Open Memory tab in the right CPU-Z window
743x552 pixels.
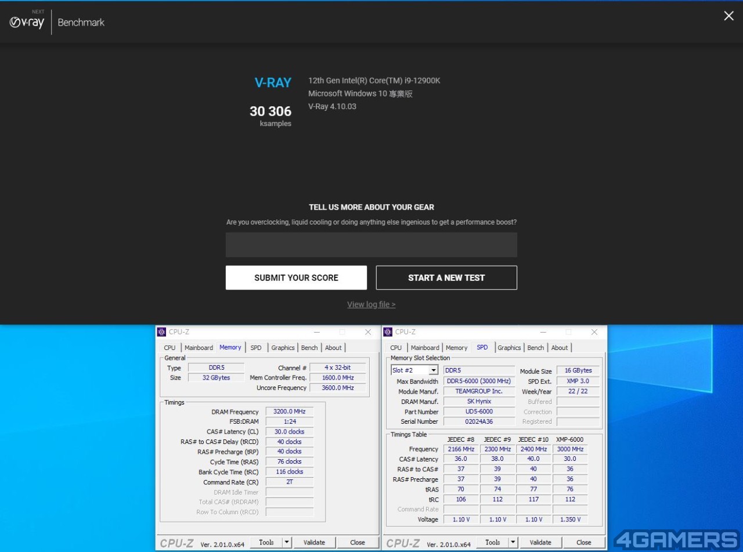tap(456, 348)
